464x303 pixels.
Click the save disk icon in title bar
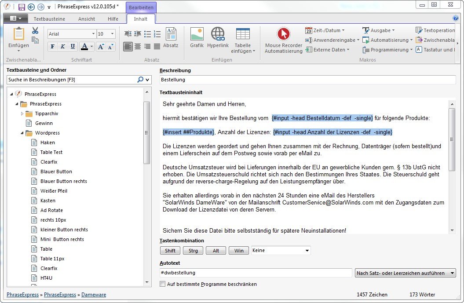pyautogui.click(x=22, y=7)
